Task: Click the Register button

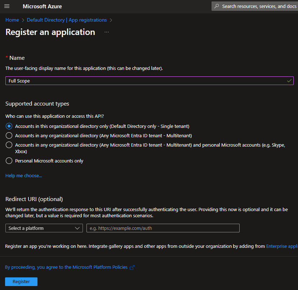Action: click(21, 282)
